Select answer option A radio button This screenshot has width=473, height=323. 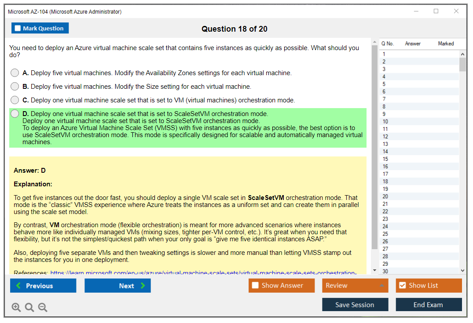tap(14, 73)
